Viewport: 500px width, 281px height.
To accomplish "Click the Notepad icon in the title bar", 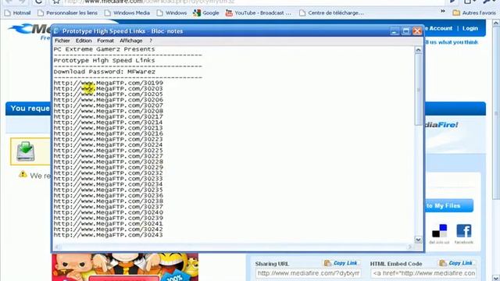I will click(x=56, y=31).
